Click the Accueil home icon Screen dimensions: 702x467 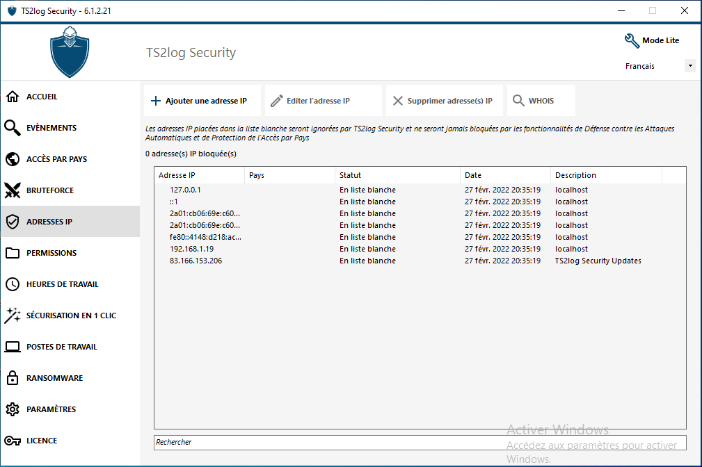pyautogui.click(x=13, y=97)
